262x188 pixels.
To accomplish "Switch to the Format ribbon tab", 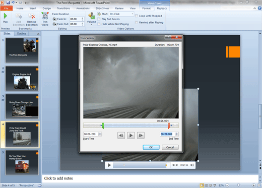I will click(146, 8).
